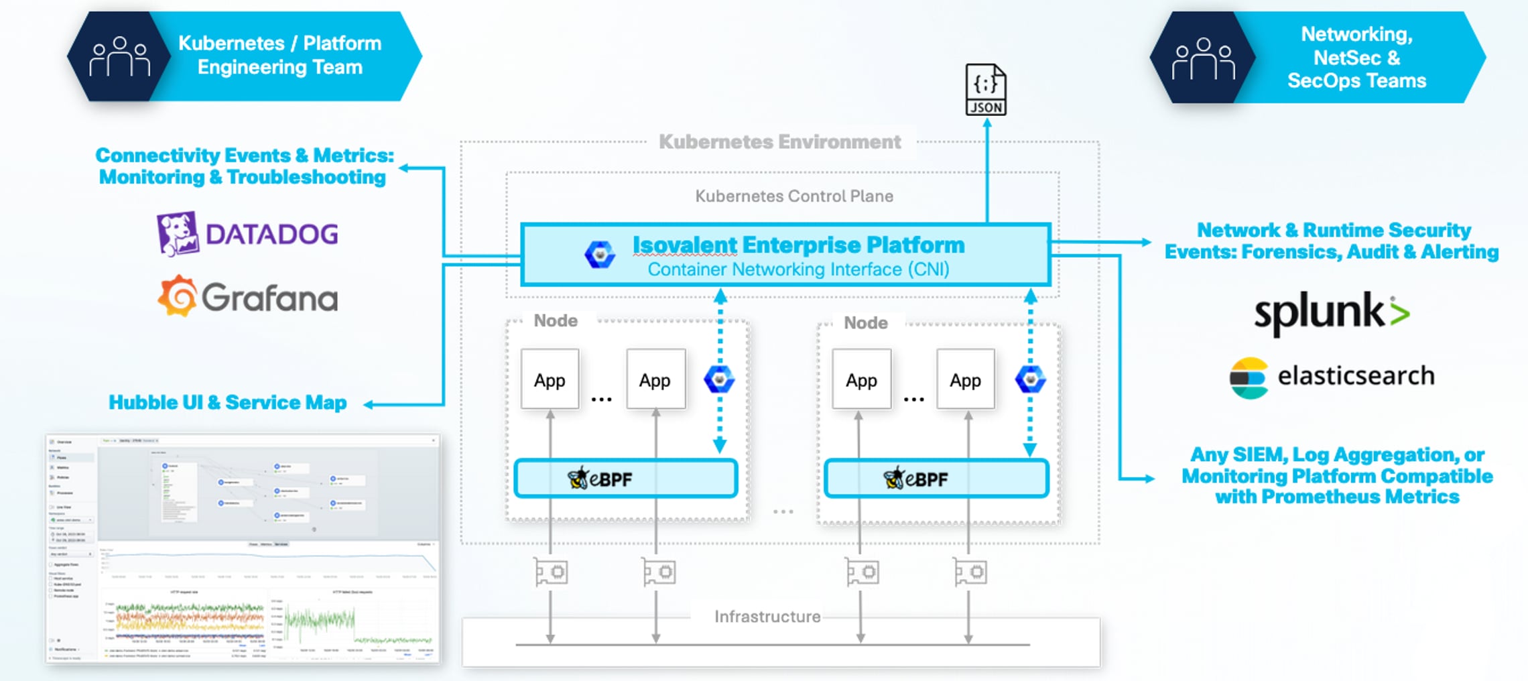Click the "Container Networking Interface (CNI)" subtitle
Viewport: 1528px width, 681px height.
798,269
